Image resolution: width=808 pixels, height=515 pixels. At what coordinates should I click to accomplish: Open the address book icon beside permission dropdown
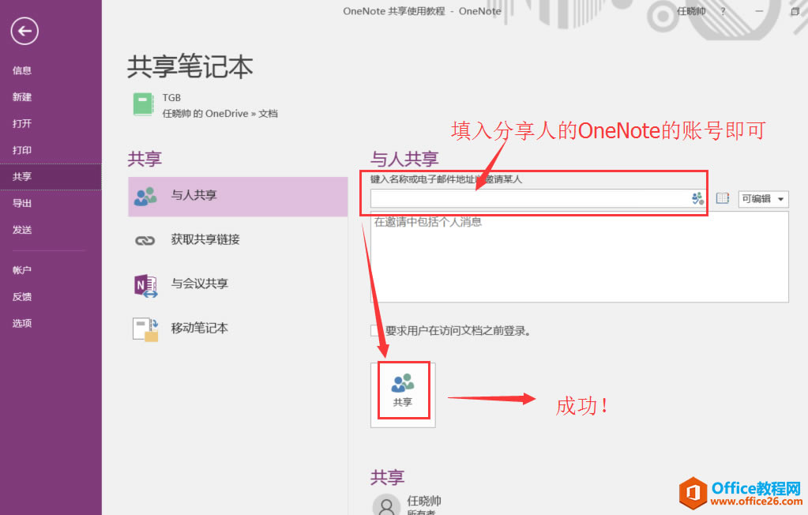[x=722, y=198]
